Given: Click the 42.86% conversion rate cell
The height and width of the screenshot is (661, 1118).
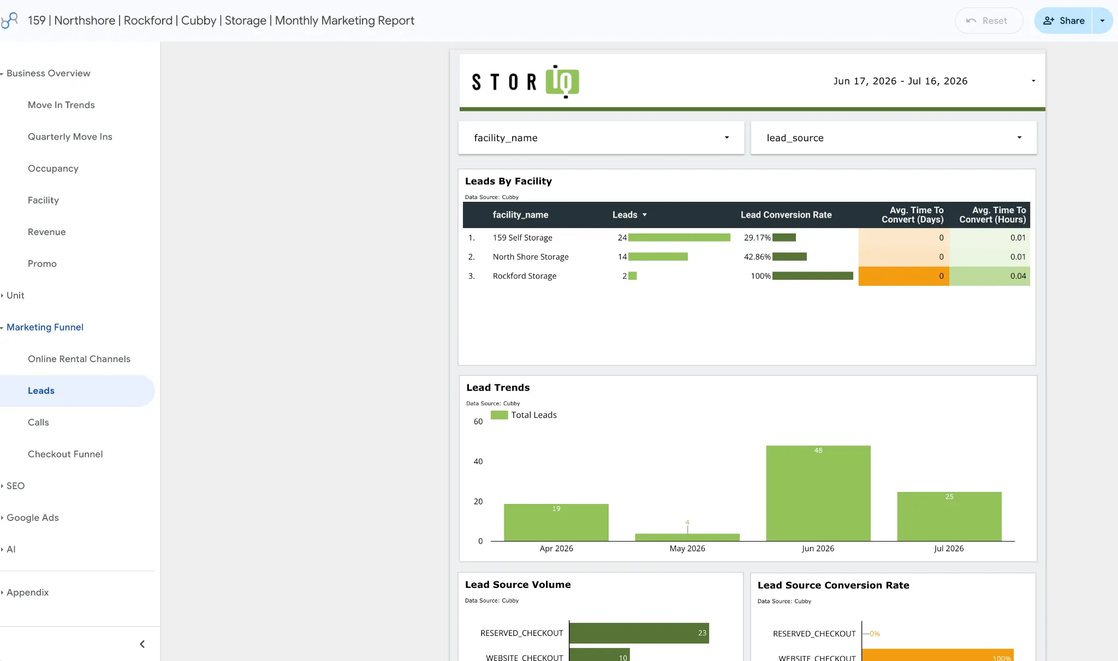Looking at the screenshot, I should click(x=757, y=257).
